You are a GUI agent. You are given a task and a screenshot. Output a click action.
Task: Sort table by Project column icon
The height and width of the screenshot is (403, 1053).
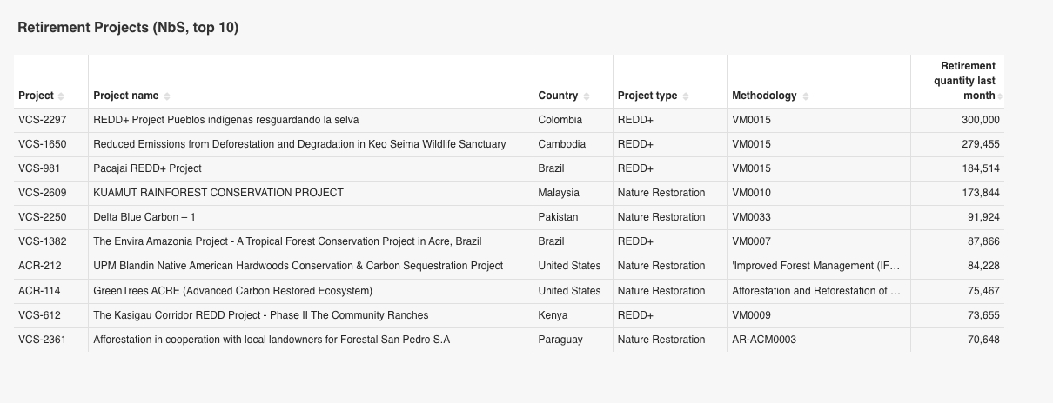(61, 96)
